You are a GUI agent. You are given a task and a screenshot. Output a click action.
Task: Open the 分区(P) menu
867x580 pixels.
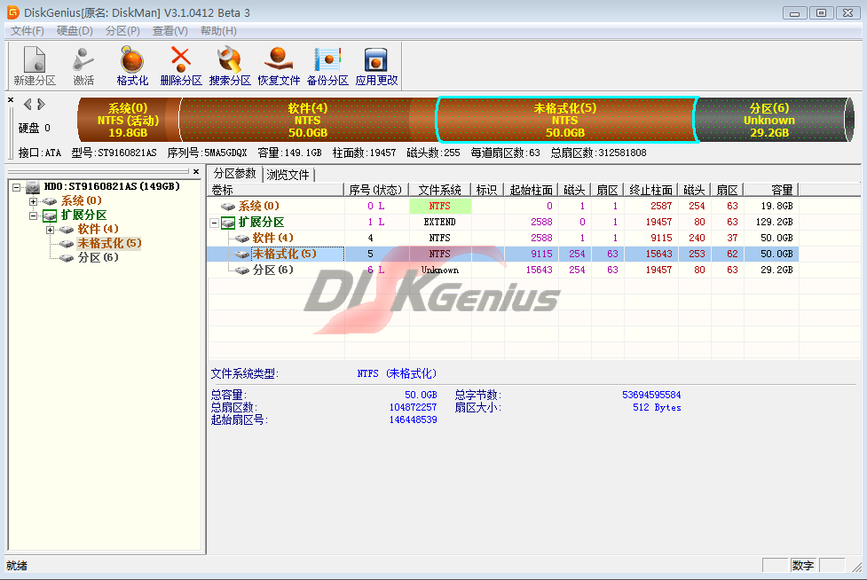tap(122, 31)
